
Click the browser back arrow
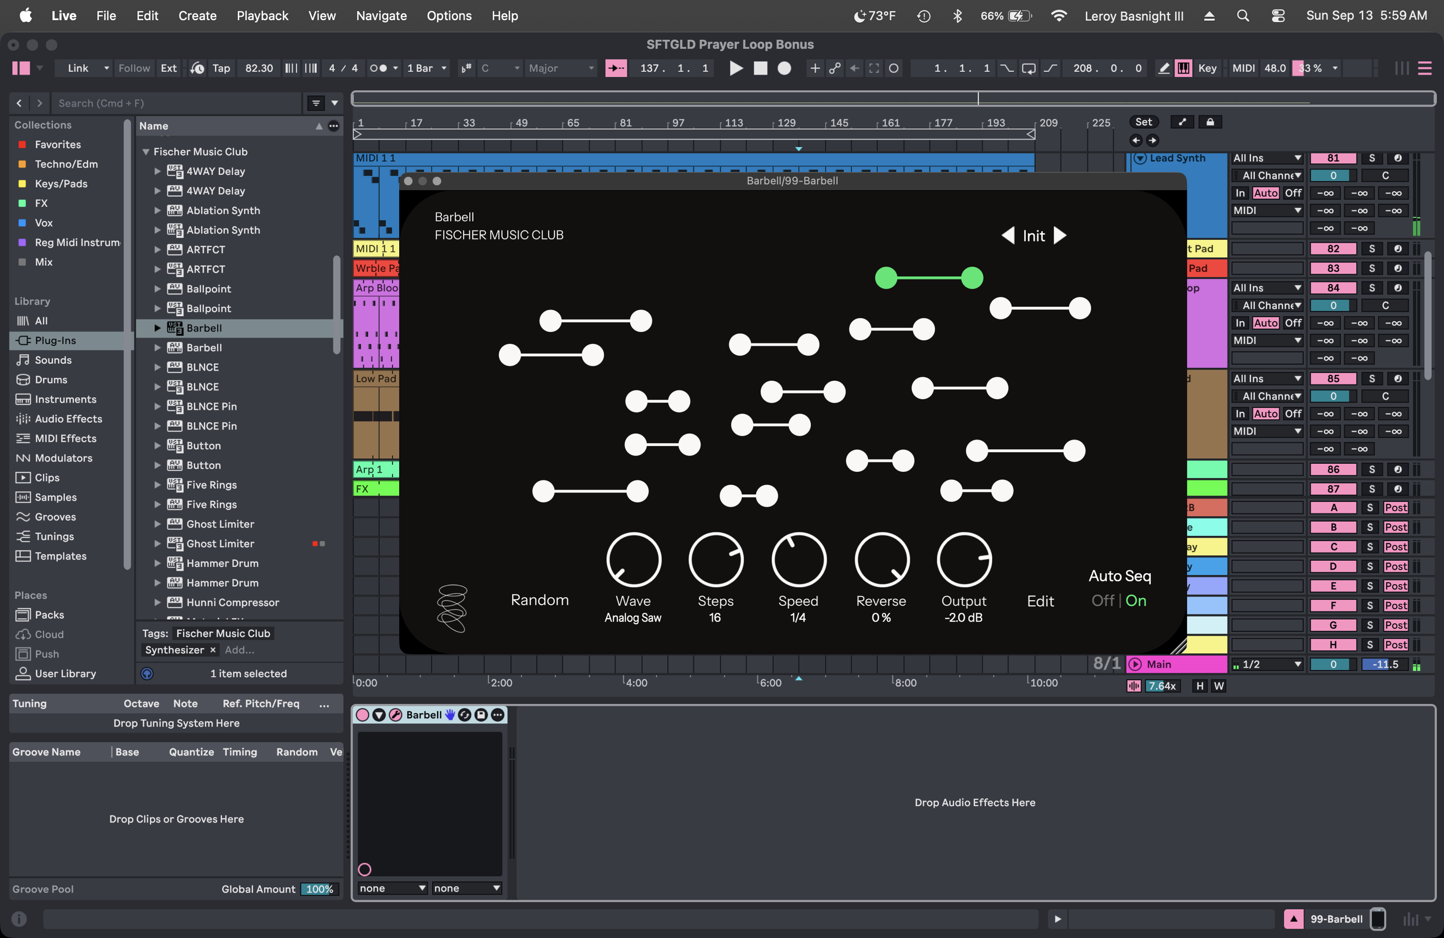pyautogui.click(x=20, y=103)
